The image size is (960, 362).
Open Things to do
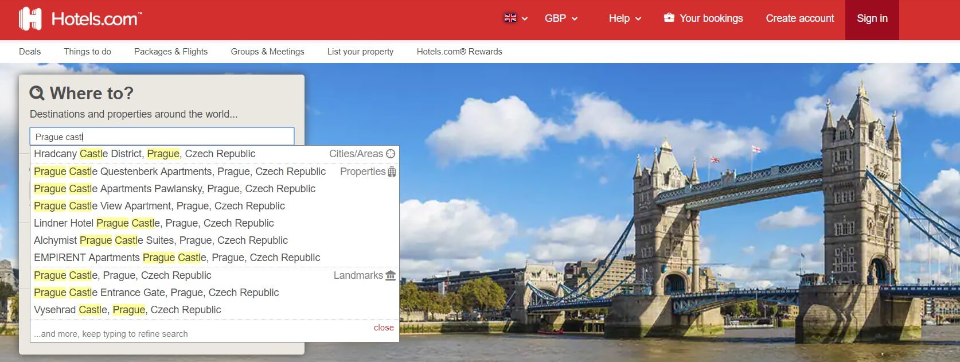point(87,52)
